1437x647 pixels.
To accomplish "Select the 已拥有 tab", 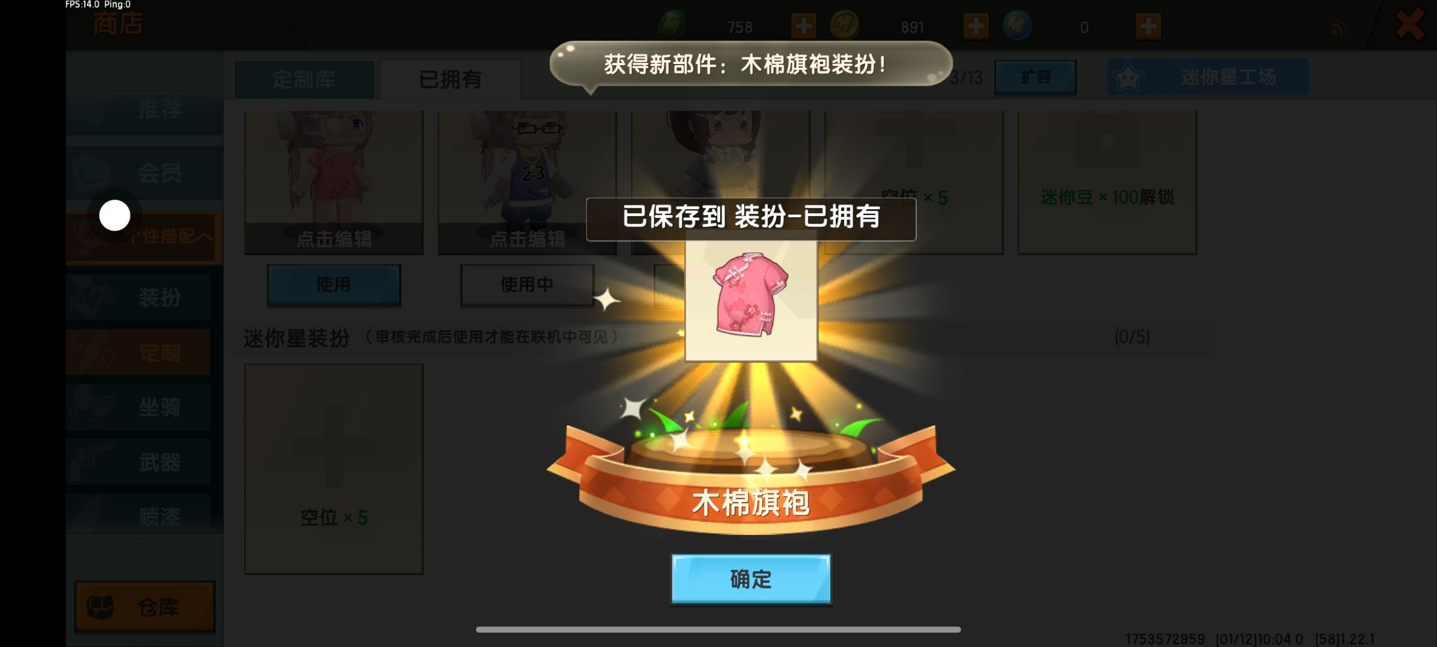I will click(450, 79).
